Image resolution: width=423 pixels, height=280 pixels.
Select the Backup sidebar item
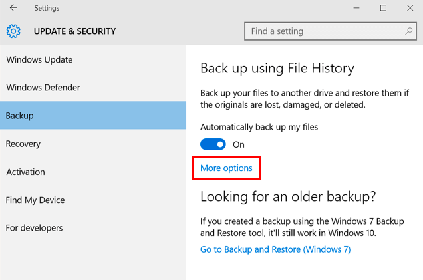(20, 116)
